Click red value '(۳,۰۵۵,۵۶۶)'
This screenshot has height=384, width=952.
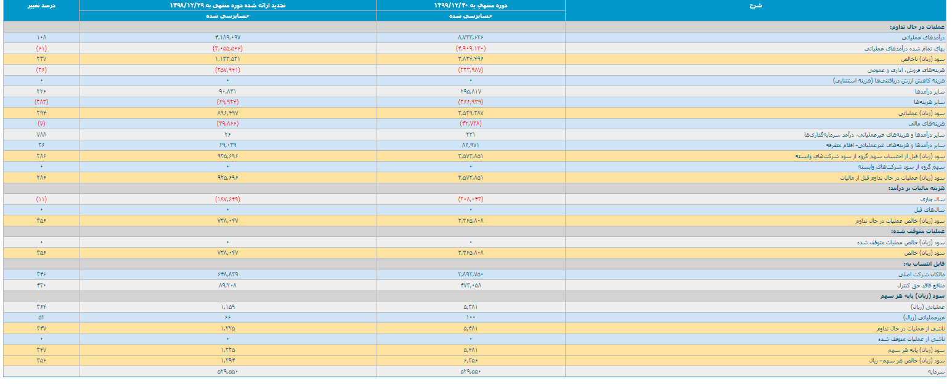(227, 48)
